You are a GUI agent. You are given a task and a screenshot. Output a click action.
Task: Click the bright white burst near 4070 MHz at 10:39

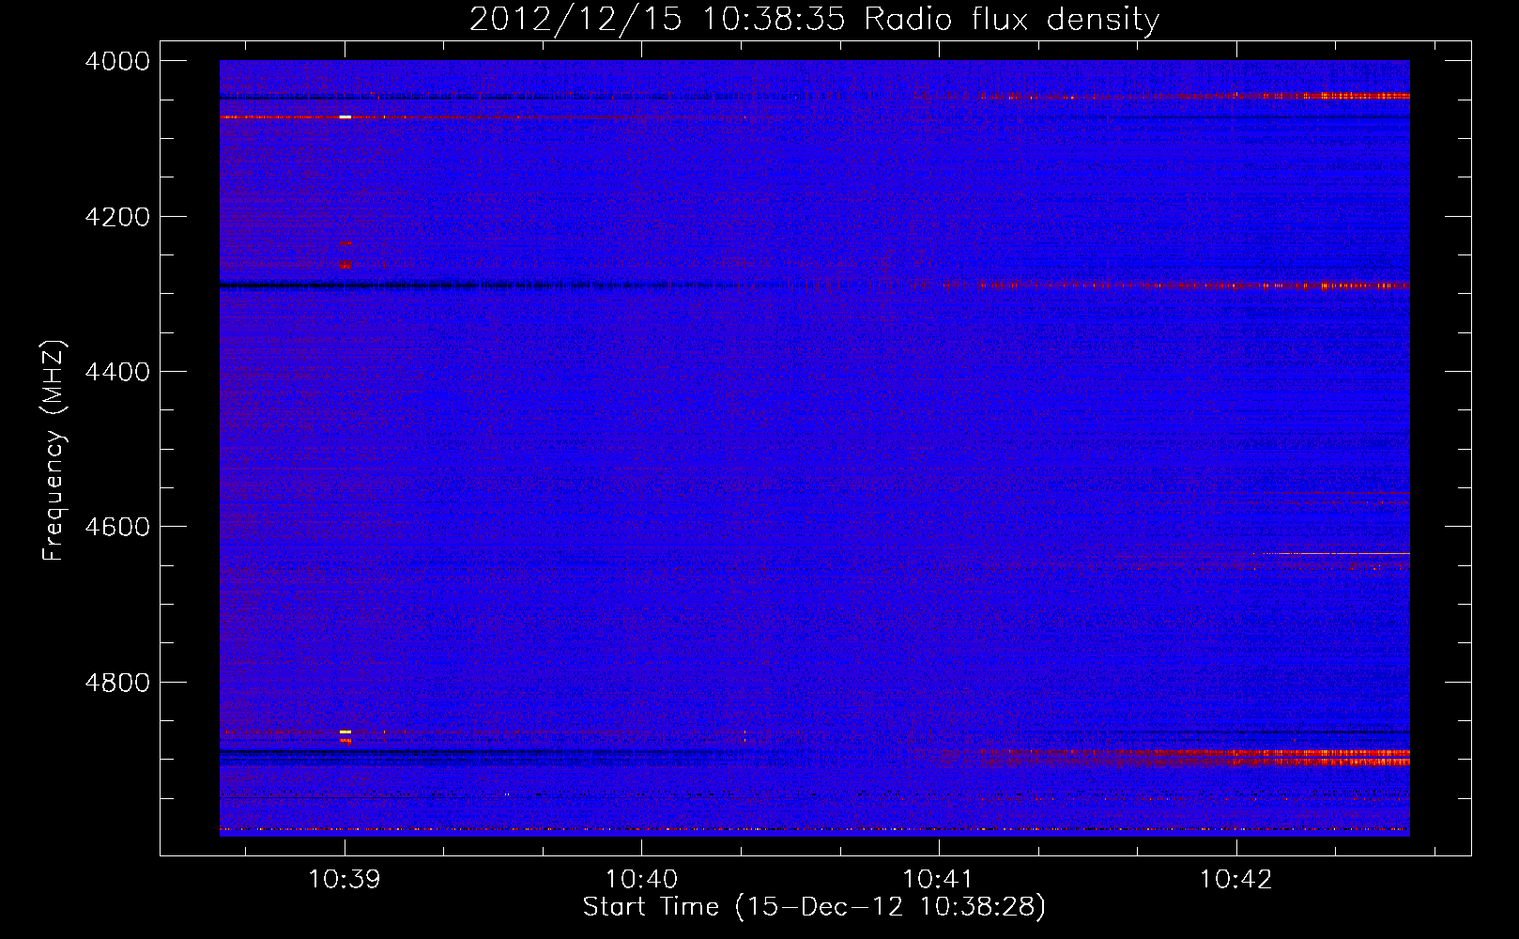click(345, 117)
